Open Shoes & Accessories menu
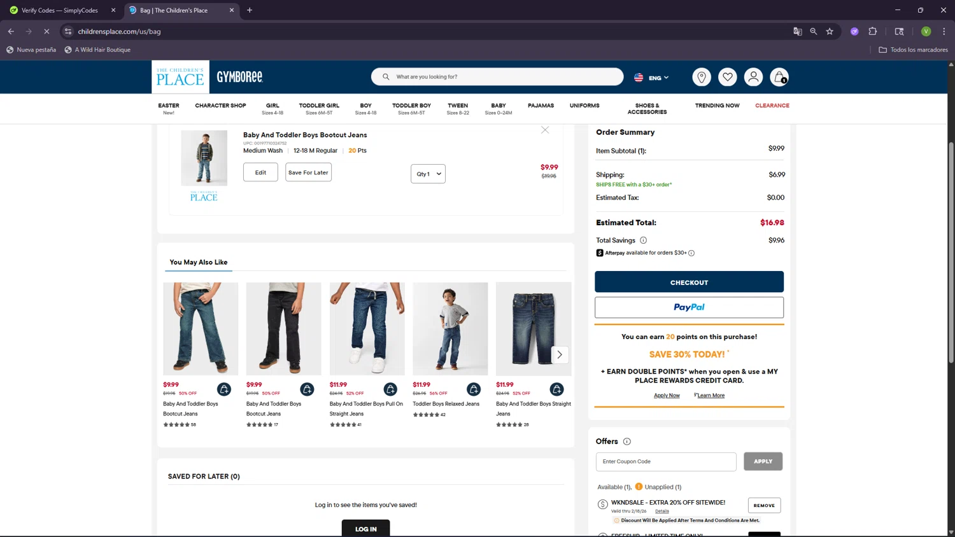The width and height of the screenshot is (955, 537). [647, 109]
